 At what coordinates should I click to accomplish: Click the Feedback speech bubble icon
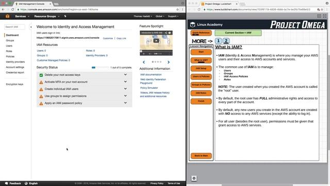(x=6, y=183)
